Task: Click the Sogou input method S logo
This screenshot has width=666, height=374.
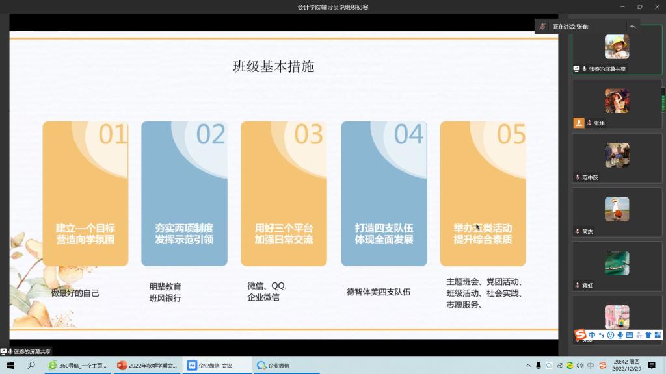Action: 580,335
